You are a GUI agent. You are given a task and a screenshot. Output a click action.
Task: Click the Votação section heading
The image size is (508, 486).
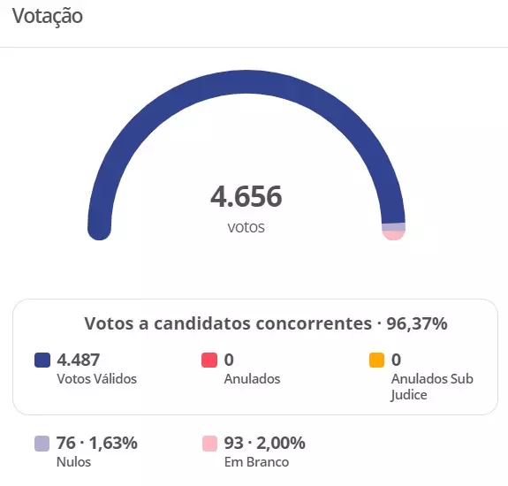click(x=48, y=16)
